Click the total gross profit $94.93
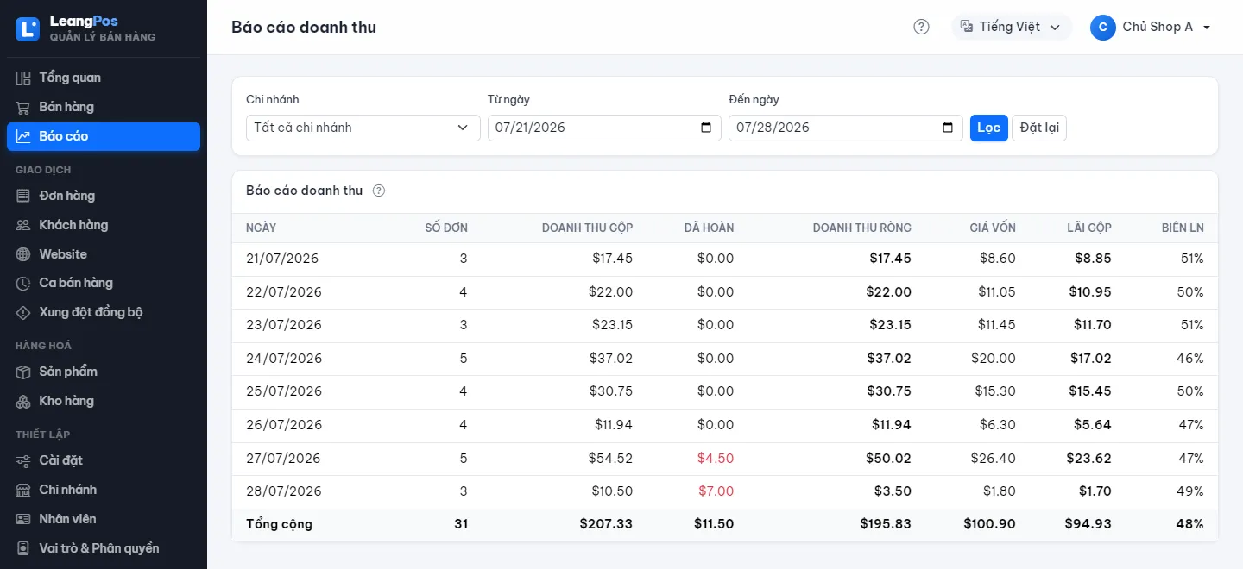The height and width of the screenshot is (569, 1243). pos(1088,524)
